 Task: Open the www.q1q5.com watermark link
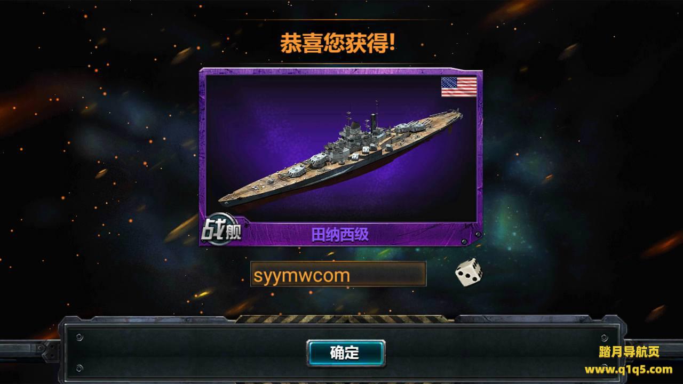629,369
